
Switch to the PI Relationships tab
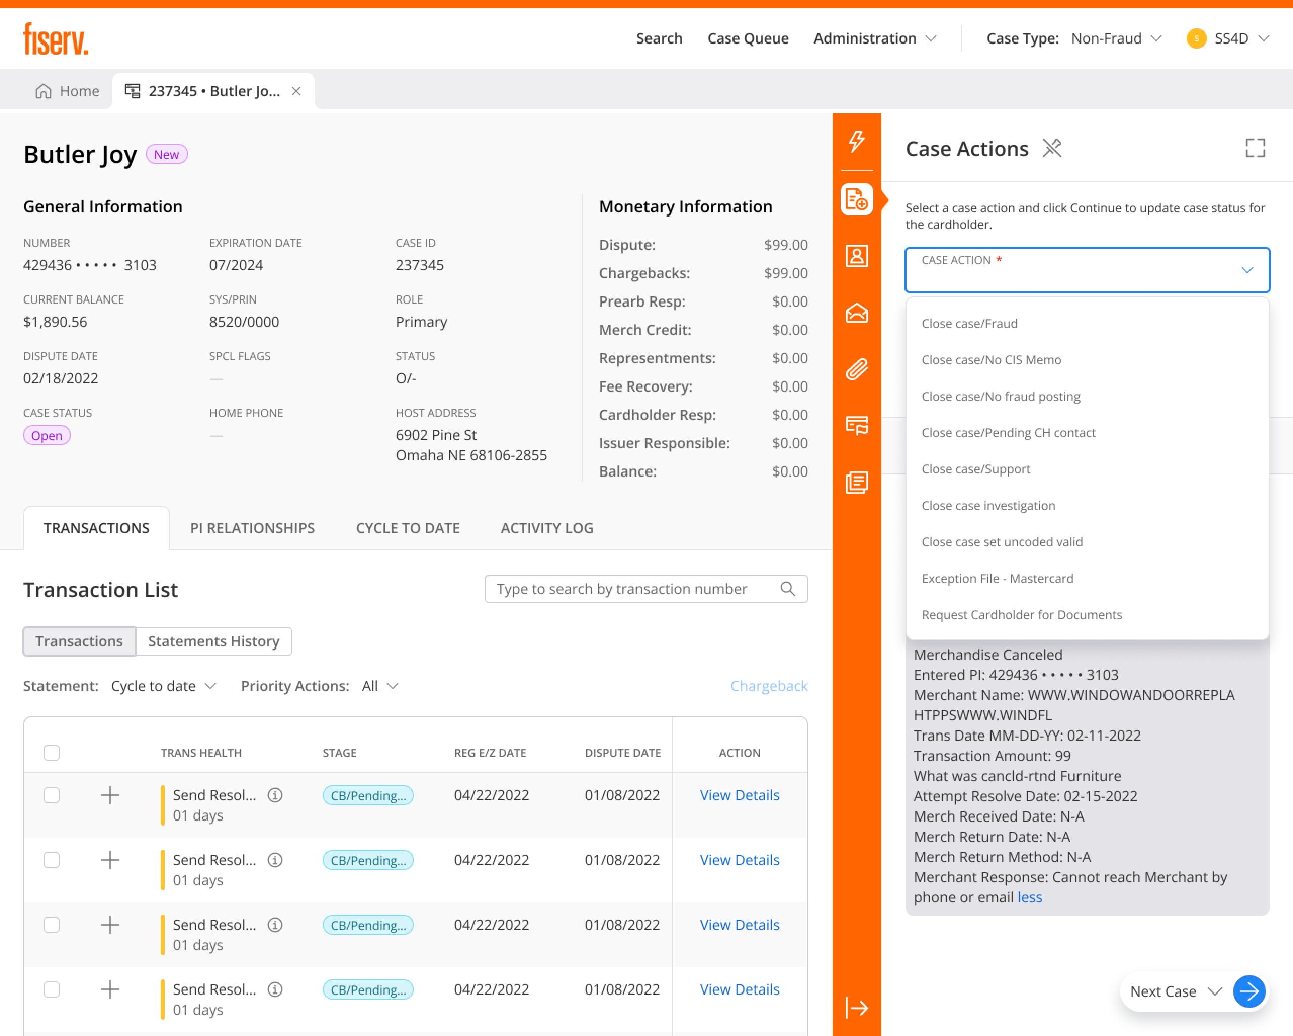click(x=252, y=528)
